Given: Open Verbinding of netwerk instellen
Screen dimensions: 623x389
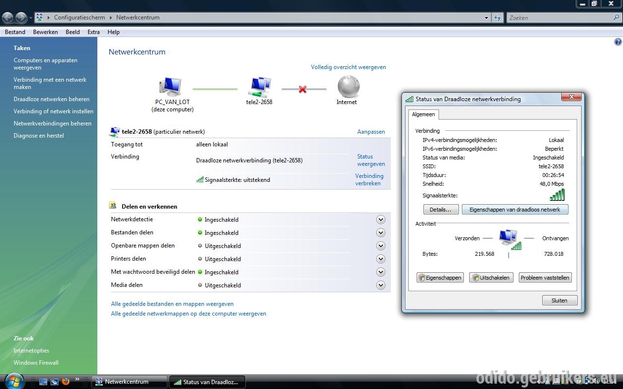Looking at the screenshot, I should point(54,111).
